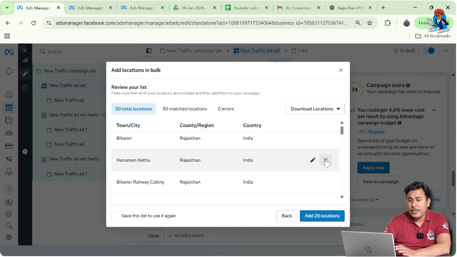Bookmark this page with the star icon
This screenshot has height=257, width=457.
coord(370,23)
